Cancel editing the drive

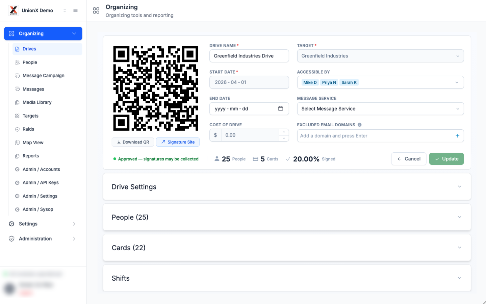409,159
